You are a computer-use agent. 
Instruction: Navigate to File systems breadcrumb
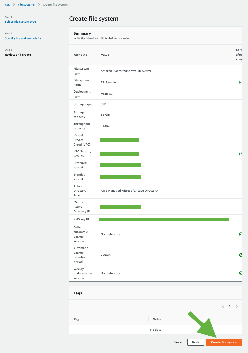click(x=26, y=5)
